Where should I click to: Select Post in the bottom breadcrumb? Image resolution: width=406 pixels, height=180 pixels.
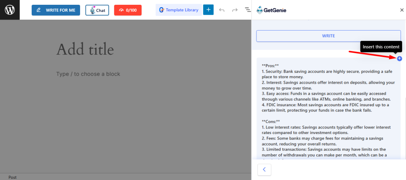12,177
